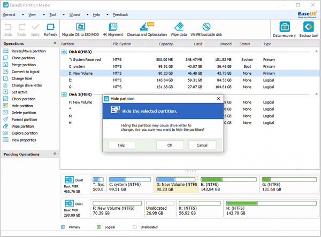Open the Data recovery tool
The height and width of the screenshot is (237, 321).
tap(285, 30)
